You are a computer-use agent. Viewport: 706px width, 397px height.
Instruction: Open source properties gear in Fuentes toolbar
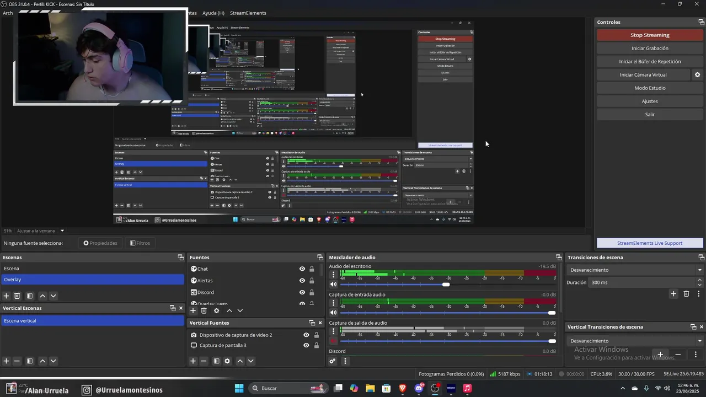(216, 311)
